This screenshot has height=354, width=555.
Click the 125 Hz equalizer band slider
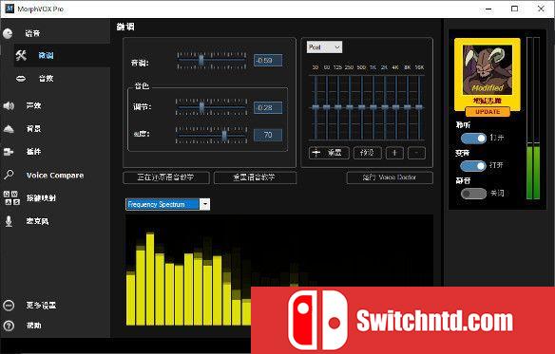click(x=338, y=107)
